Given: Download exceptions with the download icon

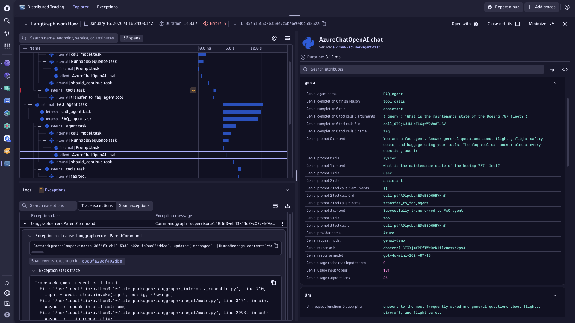Looking at the screenshot, I should point(287,206).
